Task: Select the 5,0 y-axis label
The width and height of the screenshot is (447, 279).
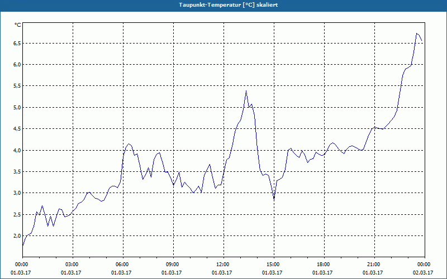Action: coord(17,108)
